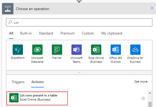Image resolution: width=156 pixels, height=107 pixels.
Task: Click the search magnifier icon
Action: [10, 22]
